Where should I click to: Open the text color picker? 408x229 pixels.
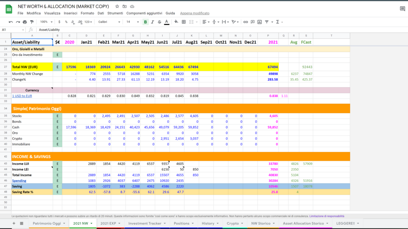[x=167, y=22]
